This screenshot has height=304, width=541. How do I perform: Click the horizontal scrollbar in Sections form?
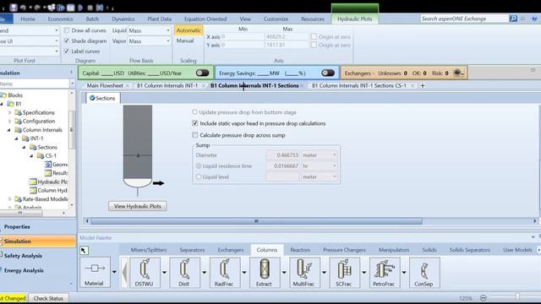pyautogui.click(x=256, y=221)
